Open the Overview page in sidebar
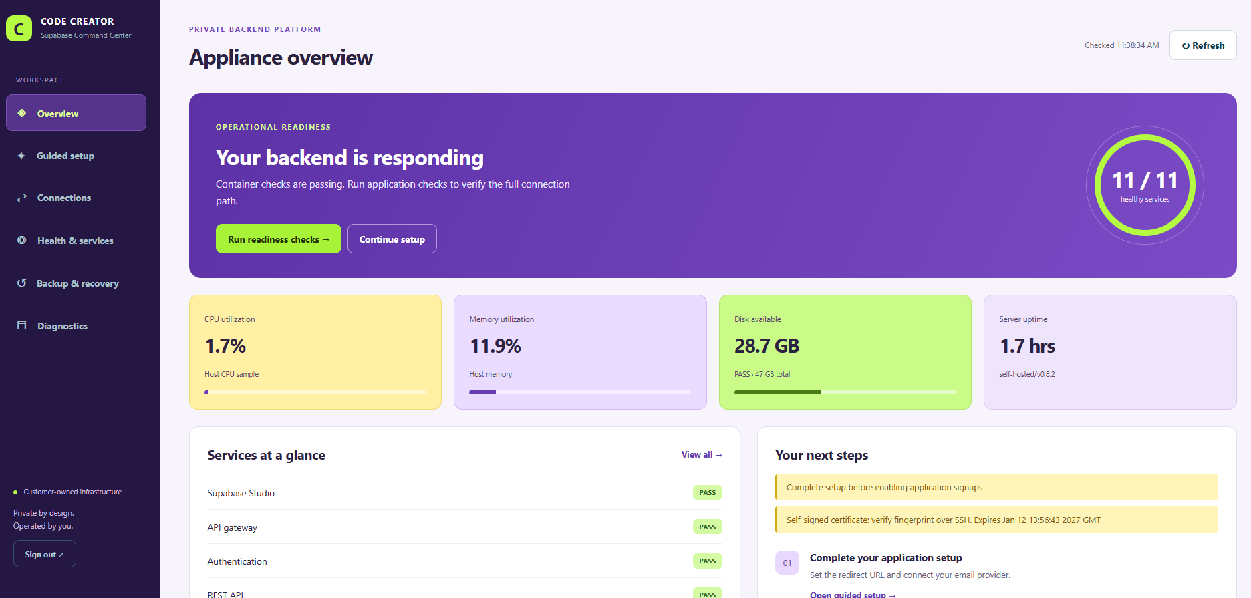Viewport: 1251px width, 598px height. (76, 113)
